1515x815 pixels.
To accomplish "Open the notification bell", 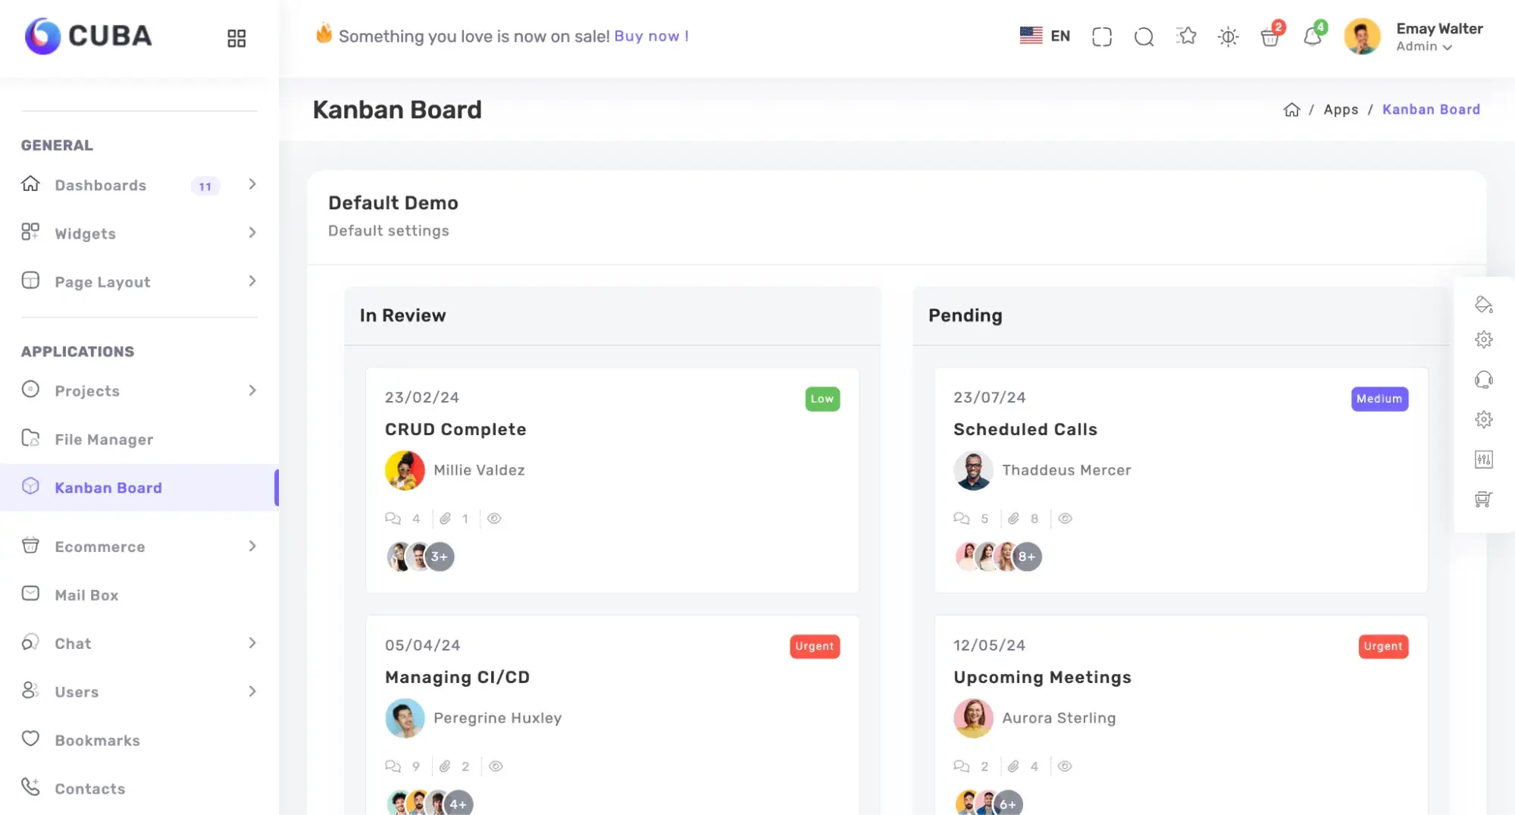I will [1313, 36].
